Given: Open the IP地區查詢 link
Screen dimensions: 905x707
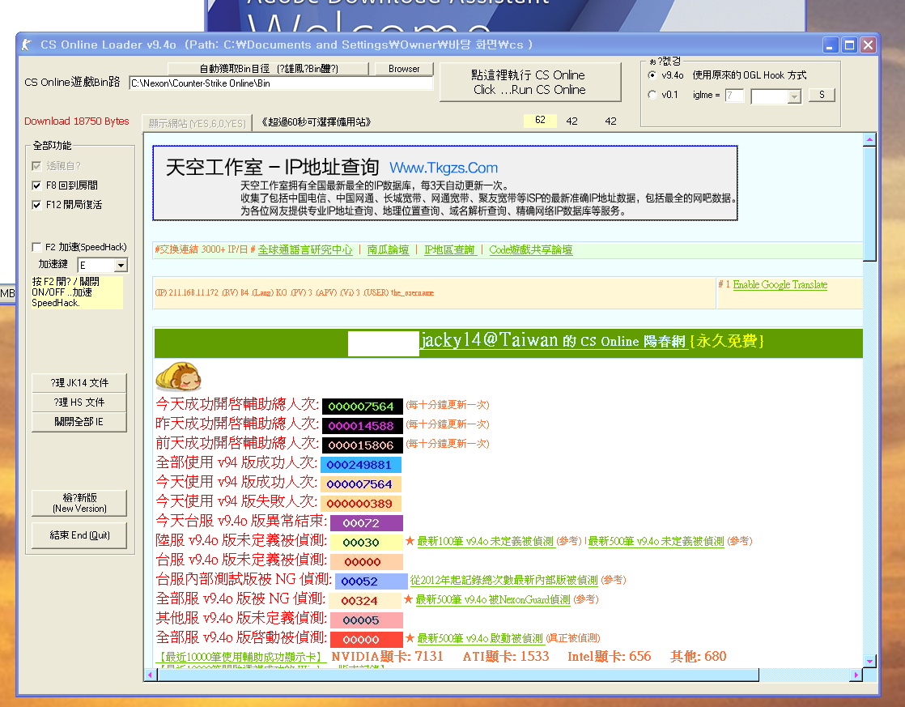Looking at the screenshot, I should pyautogui.click(x=449, y=249).
